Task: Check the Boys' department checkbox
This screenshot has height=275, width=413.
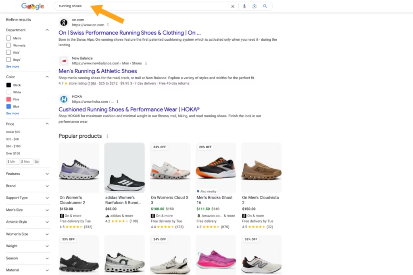Action: pos(8,60)
